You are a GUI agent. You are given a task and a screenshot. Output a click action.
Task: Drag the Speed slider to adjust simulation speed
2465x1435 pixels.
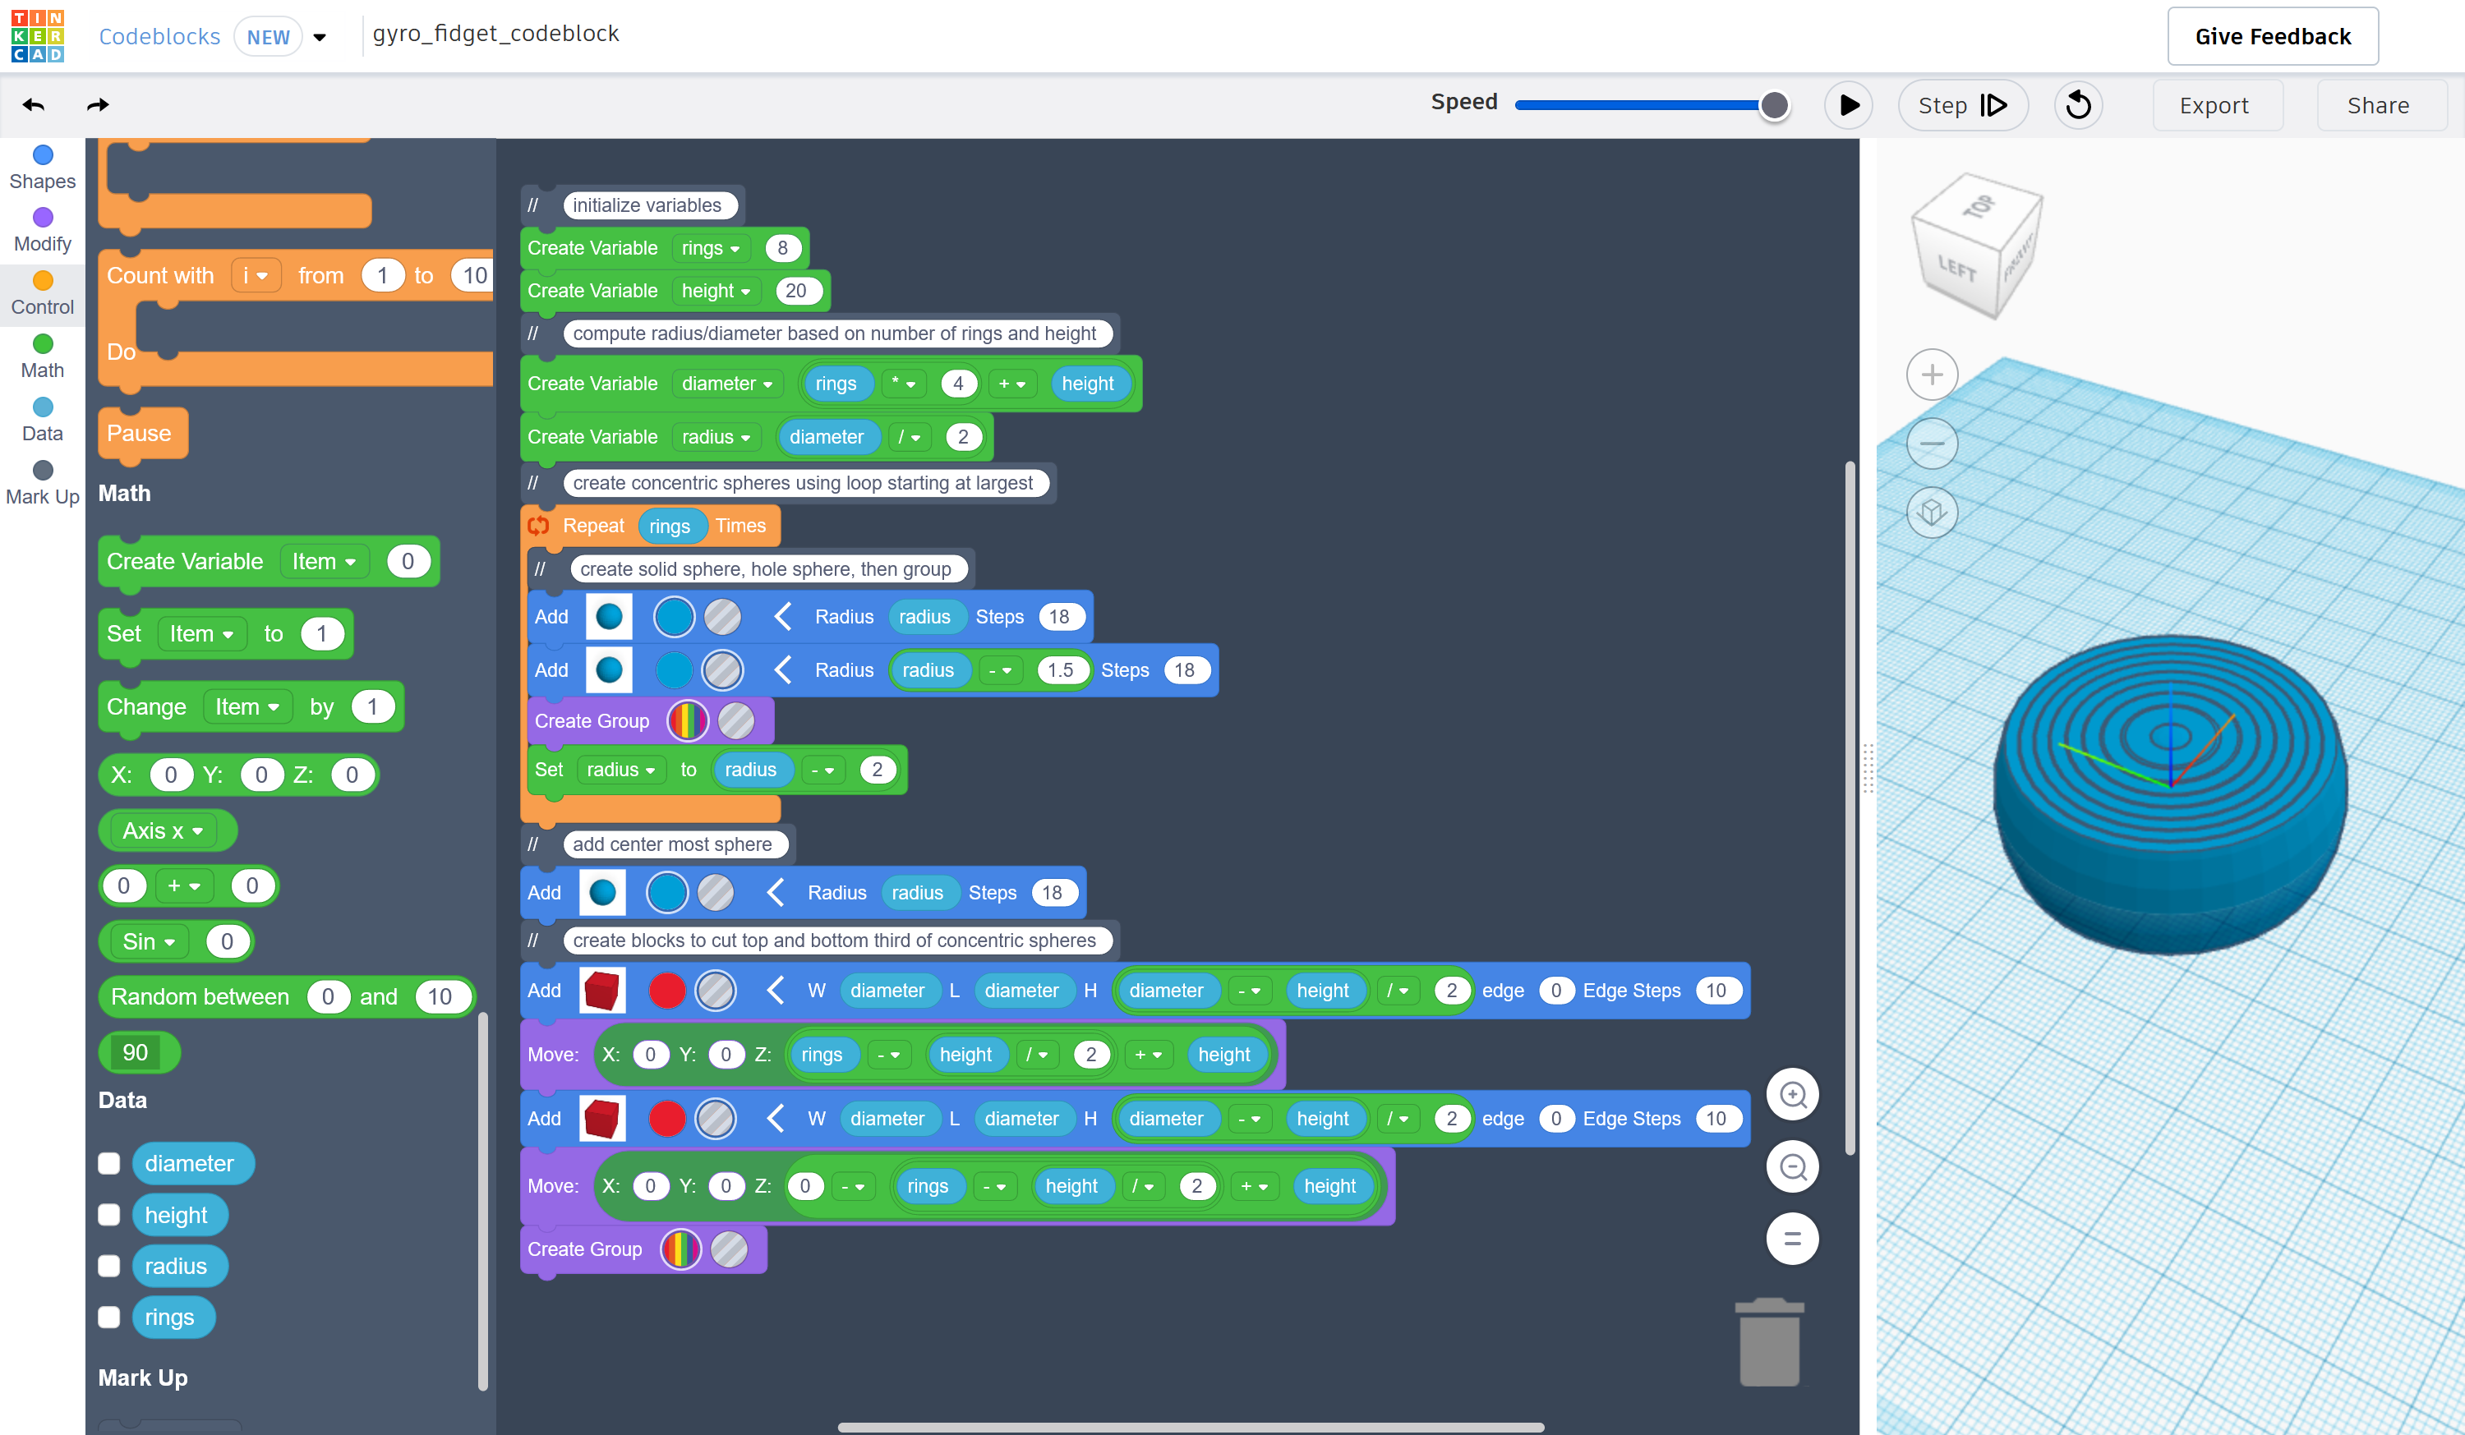point(1776,106)
